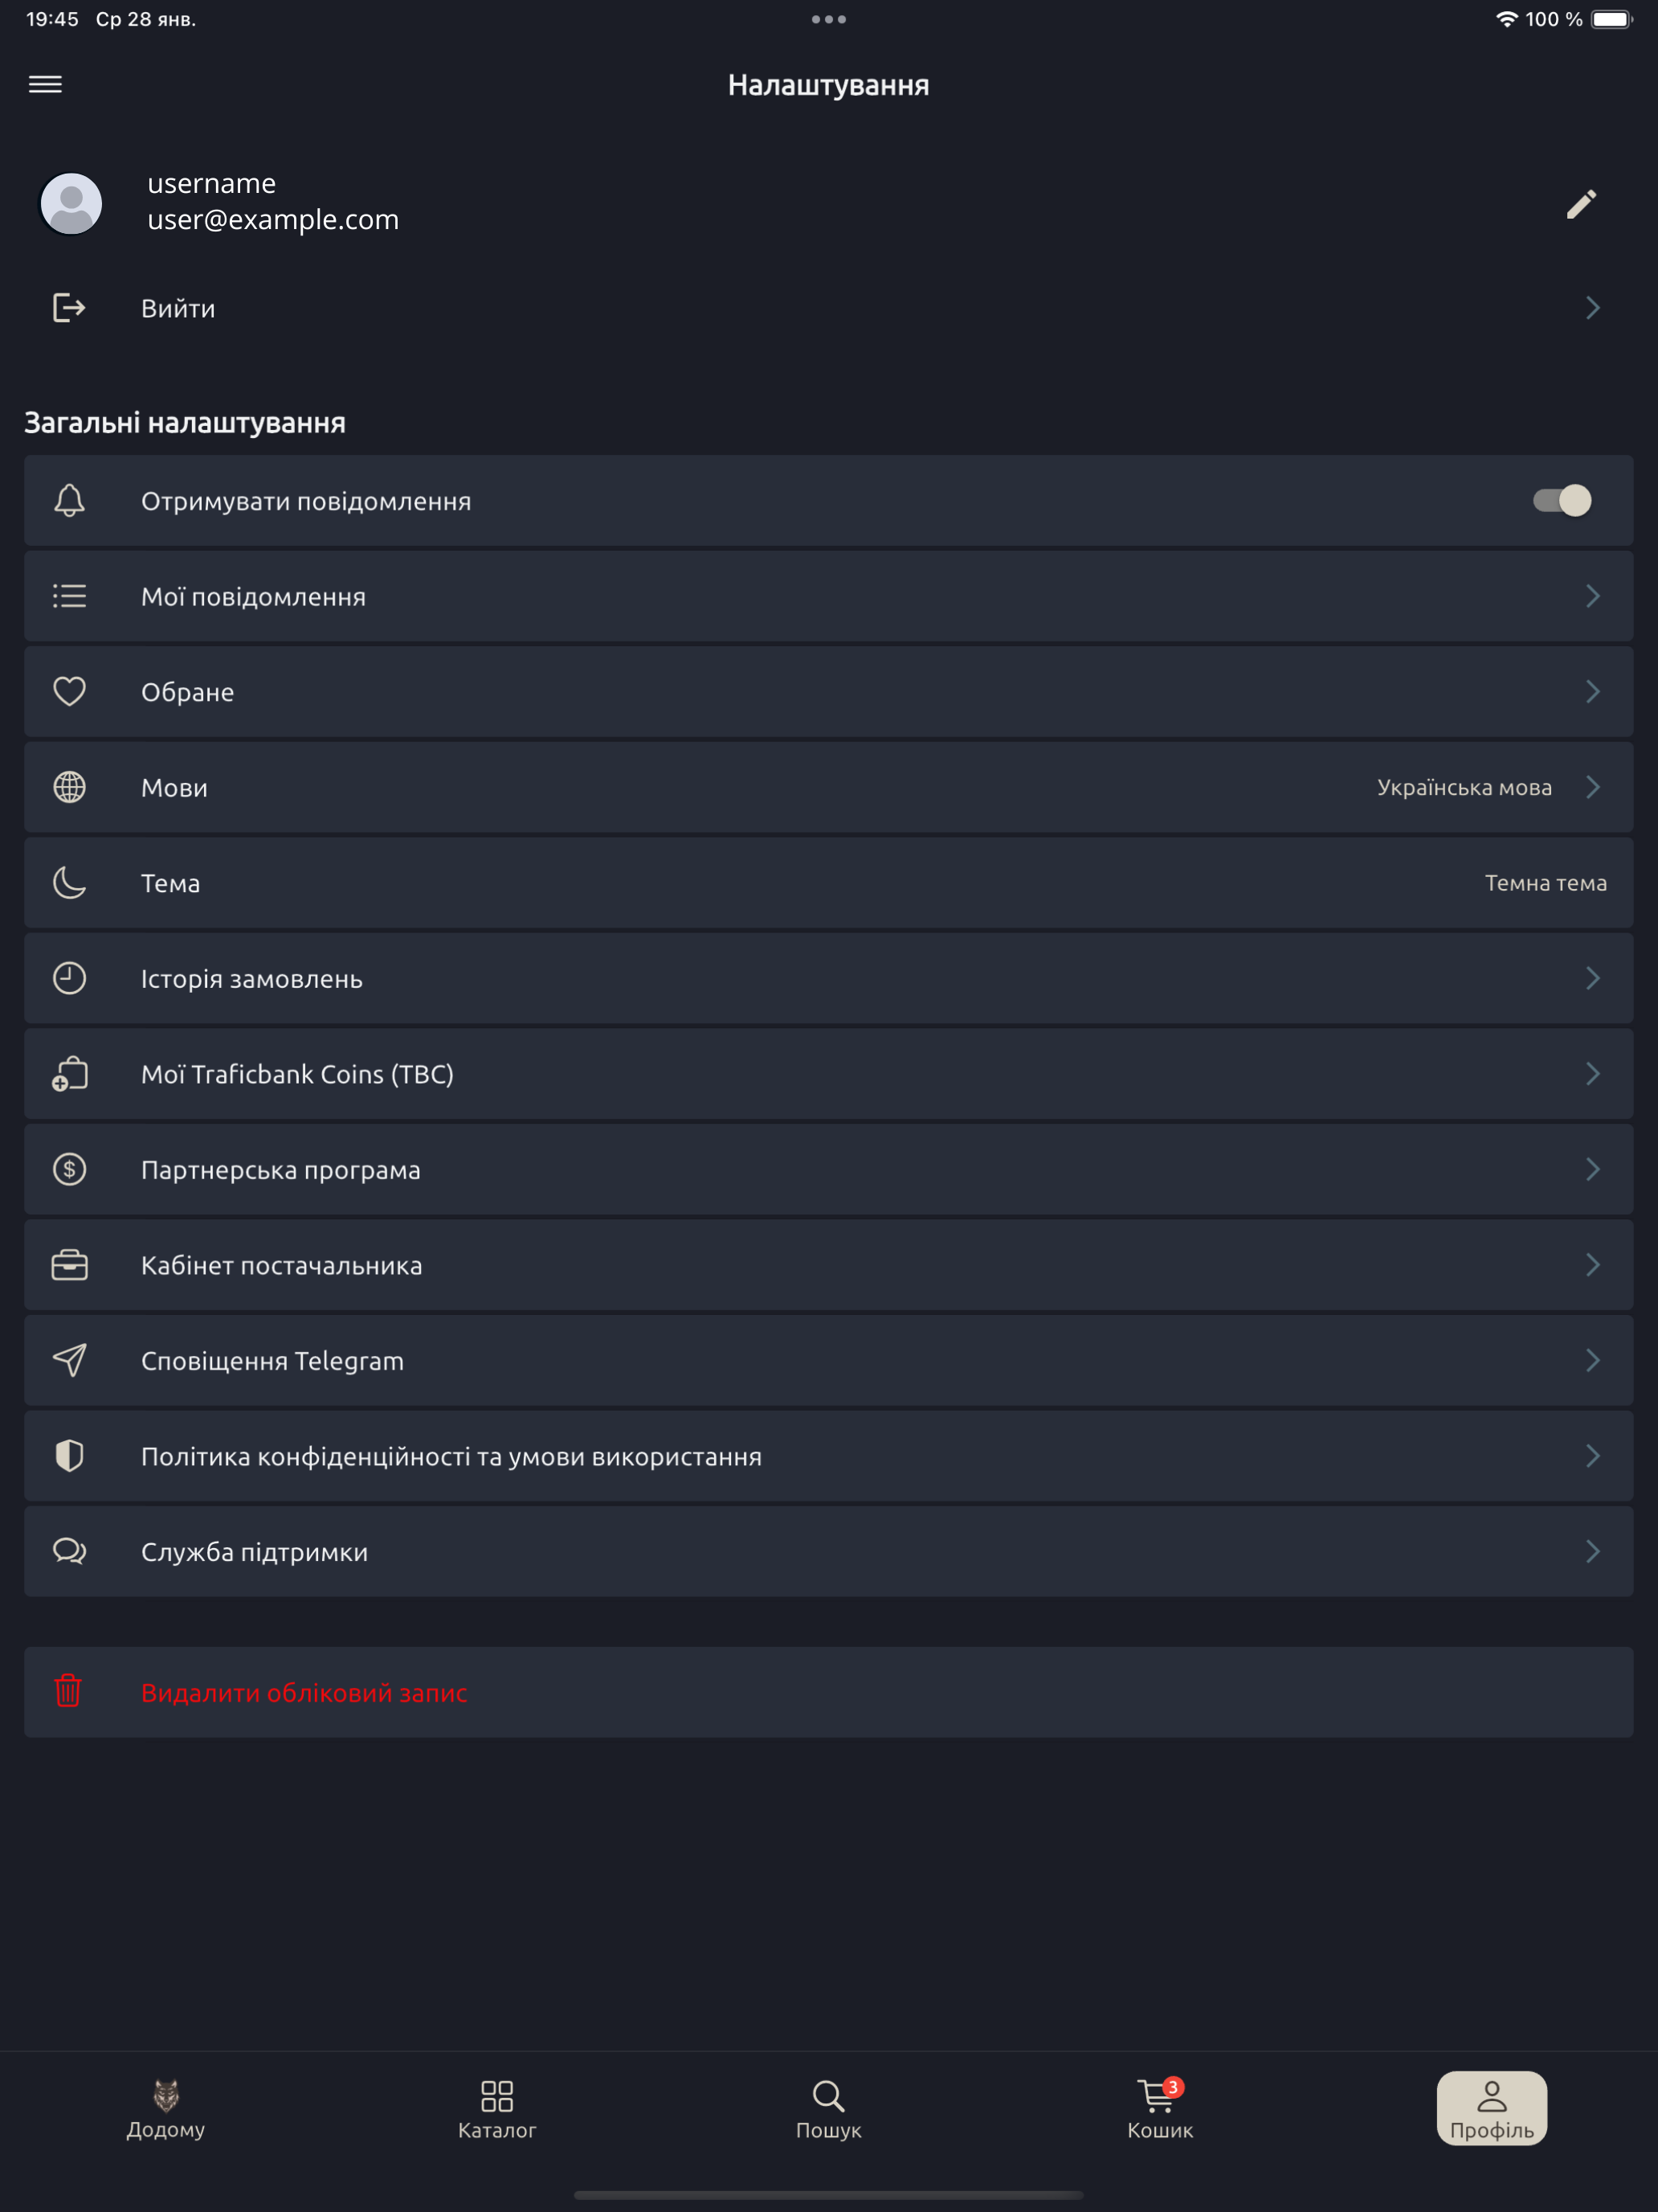Tap the 19:45 clock in status bar
This screenshot has height=2212, width=1658.
click(52, 19)
